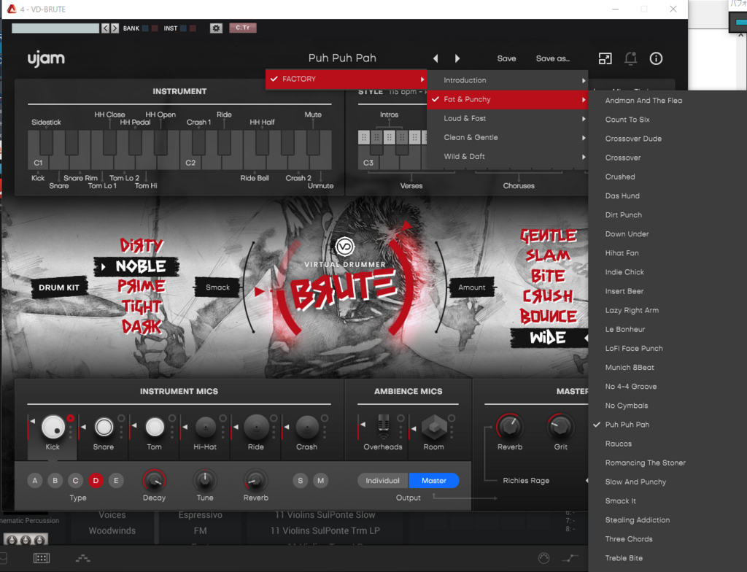Click the Save as... button
The width and height of the screenshot is (747, 572).
553,58
